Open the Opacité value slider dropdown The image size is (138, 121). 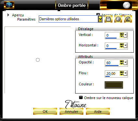126,62
